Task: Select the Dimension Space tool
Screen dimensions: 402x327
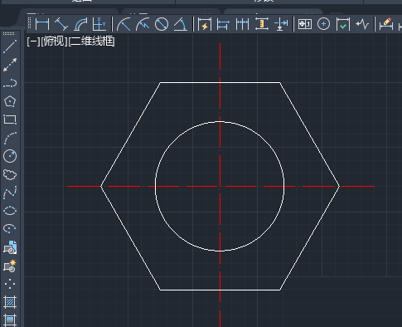Action: pos(262,24)
